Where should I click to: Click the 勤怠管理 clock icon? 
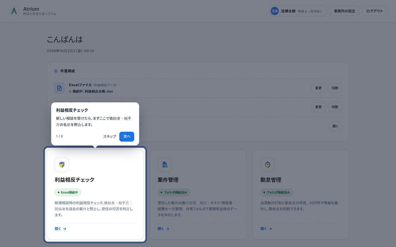tap(268, 165)
